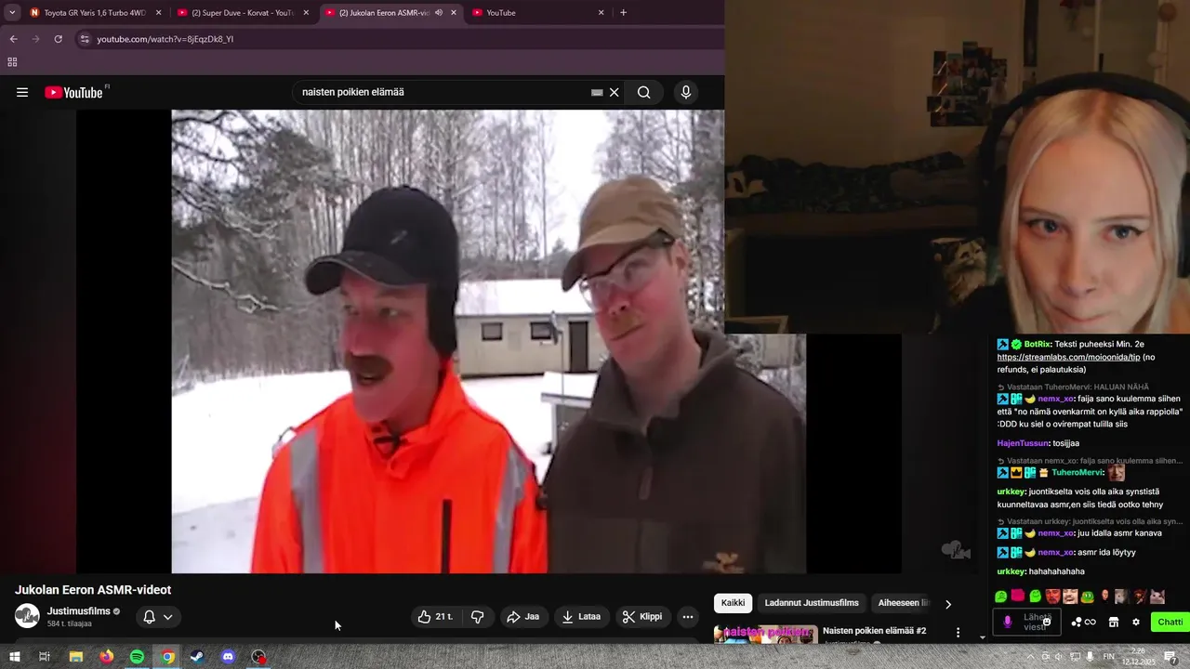Select the white cat emote in emote row
1190x669 pixels.
1157,597
